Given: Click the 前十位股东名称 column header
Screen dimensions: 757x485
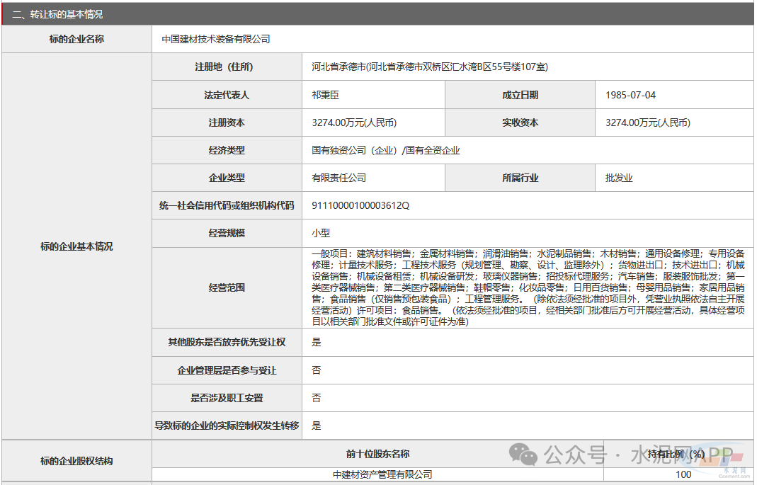Looking at the screenshot, I should (x=377, y=454).
